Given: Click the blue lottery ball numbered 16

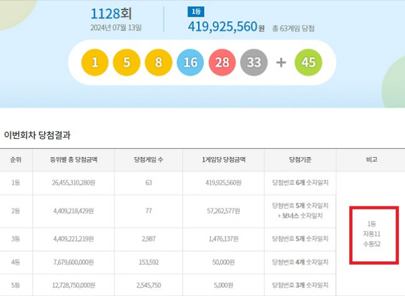Looking at the screenshot, I should click(x=191, y=63).
